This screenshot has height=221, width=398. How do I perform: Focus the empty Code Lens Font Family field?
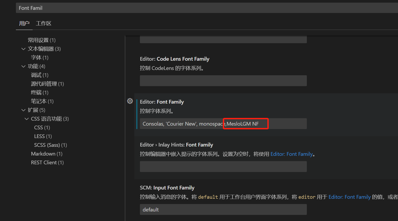click(223, 81)
